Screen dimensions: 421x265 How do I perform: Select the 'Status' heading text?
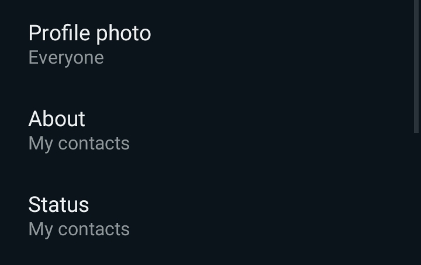point(58,204)
